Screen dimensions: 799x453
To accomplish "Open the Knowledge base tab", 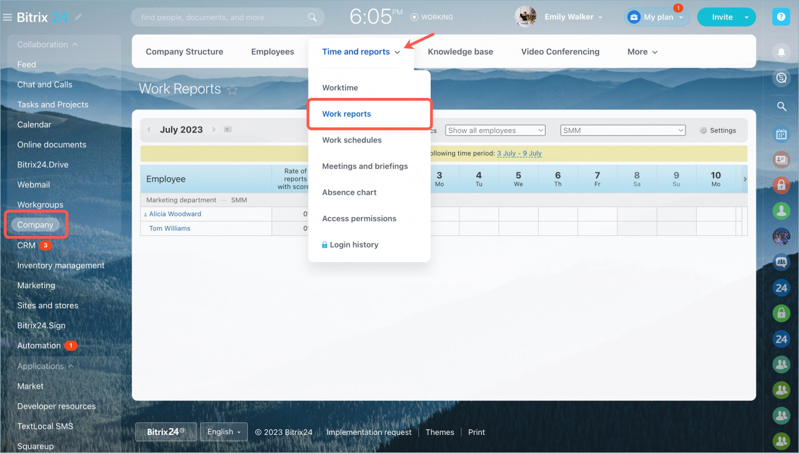I will [461, 52].
